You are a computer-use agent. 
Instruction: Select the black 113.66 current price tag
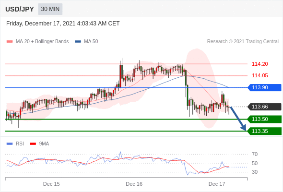[x=264, y=107]
